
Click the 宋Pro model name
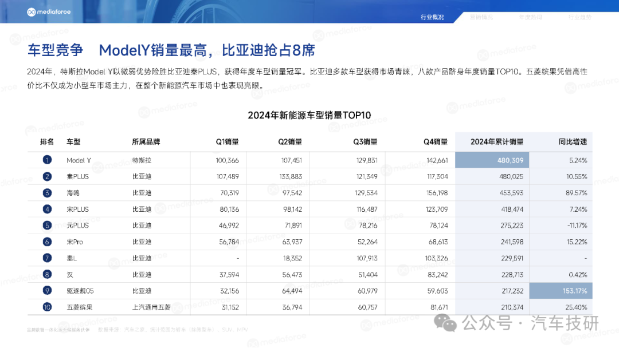[75, 242]
